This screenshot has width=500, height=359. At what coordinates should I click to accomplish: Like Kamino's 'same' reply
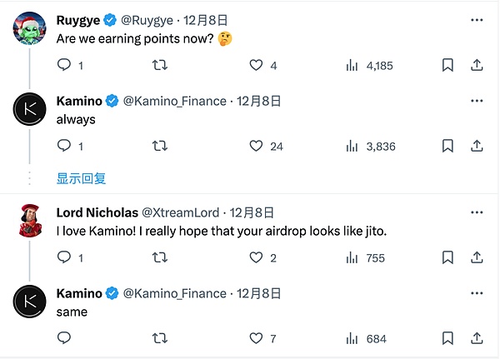[256, 338]
